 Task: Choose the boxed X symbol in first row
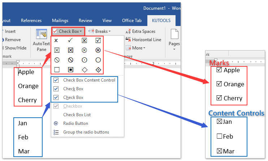(x=84, y=40)
